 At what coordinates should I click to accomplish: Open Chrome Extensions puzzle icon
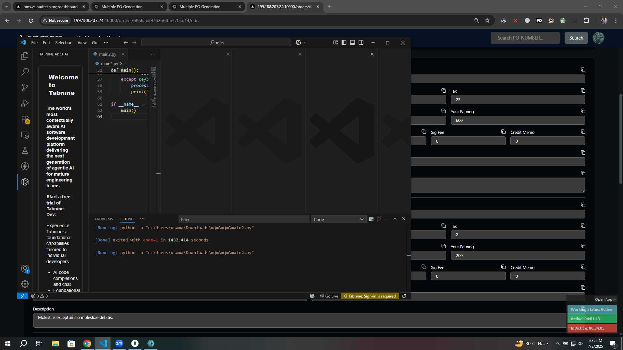point(586,20)
